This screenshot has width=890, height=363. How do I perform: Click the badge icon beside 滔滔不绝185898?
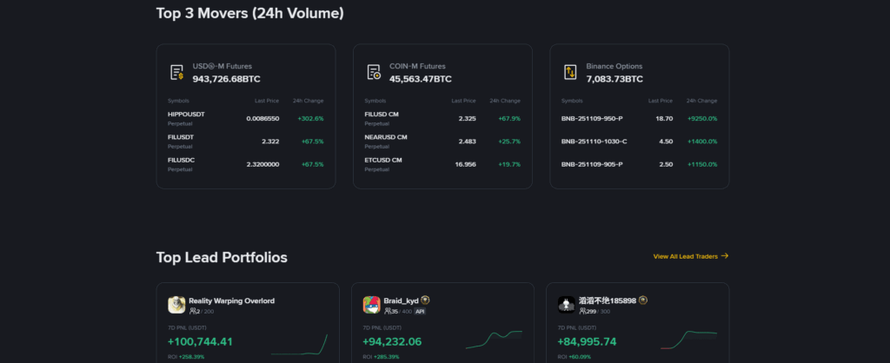tap(643, 300)
